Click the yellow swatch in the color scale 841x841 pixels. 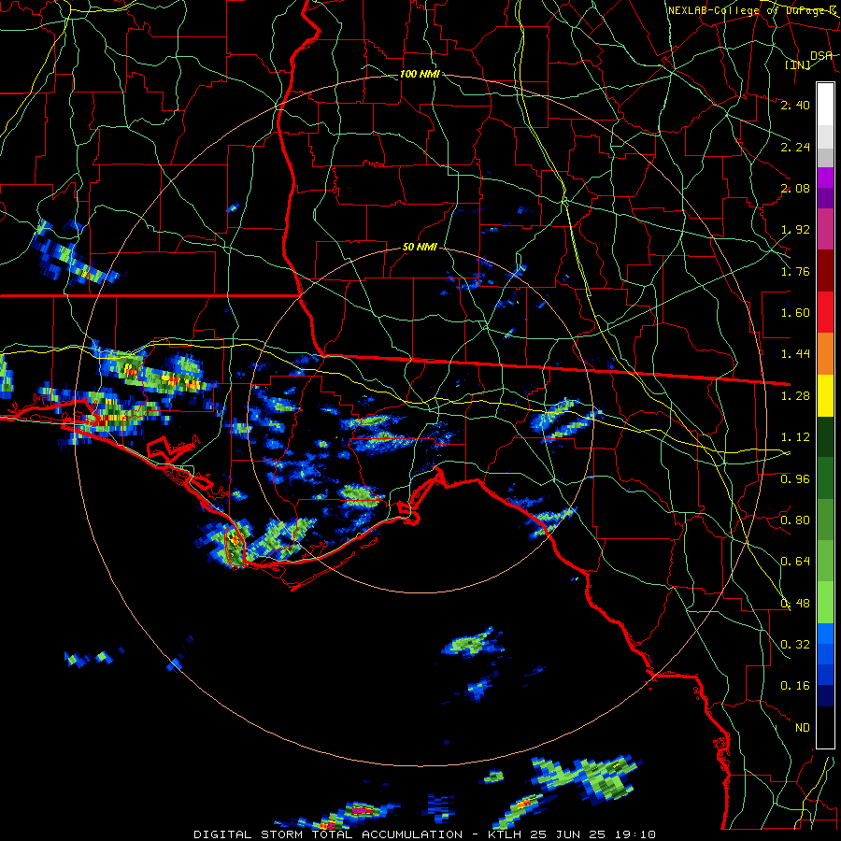click(x=825, y=395)
